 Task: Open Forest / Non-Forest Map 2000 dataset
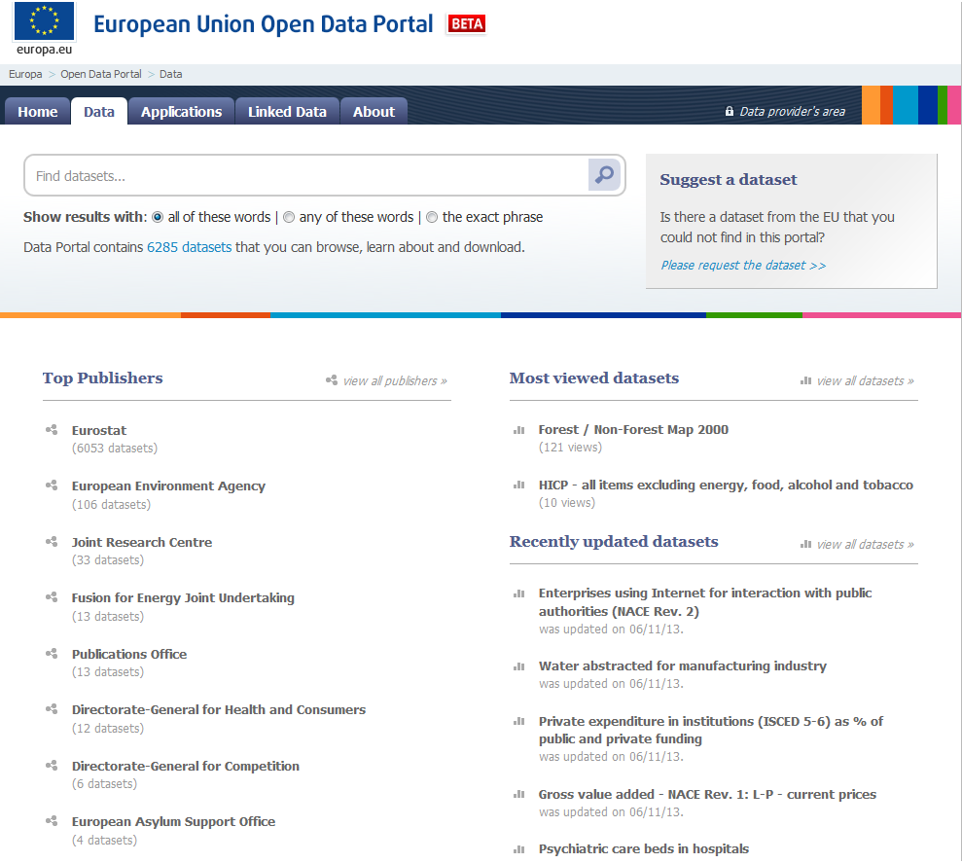click(633, 430)
